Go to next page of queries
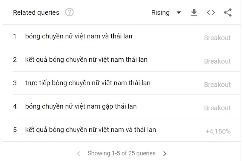Screen dimensions: 243x161 click(x=165, y=153)
